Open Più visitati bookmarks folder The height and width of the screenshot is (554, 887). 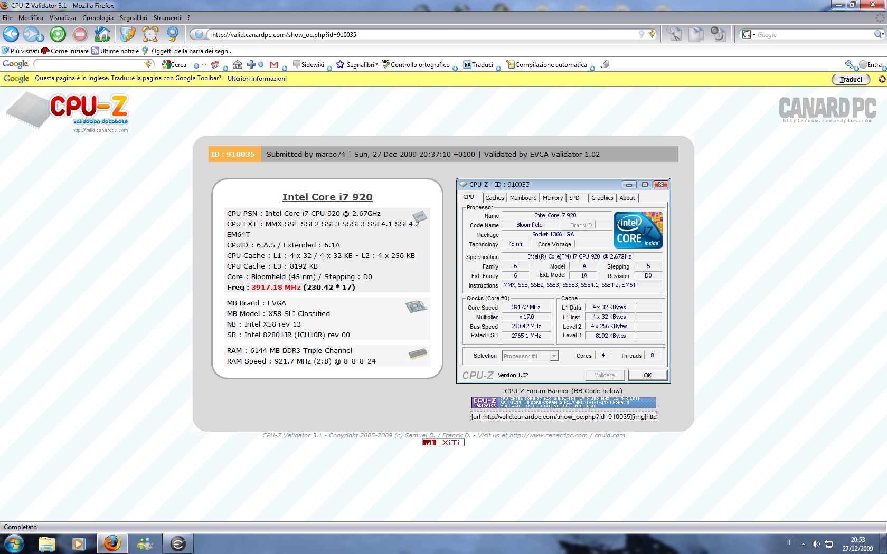pyautogui.click(x=20, y=51)
